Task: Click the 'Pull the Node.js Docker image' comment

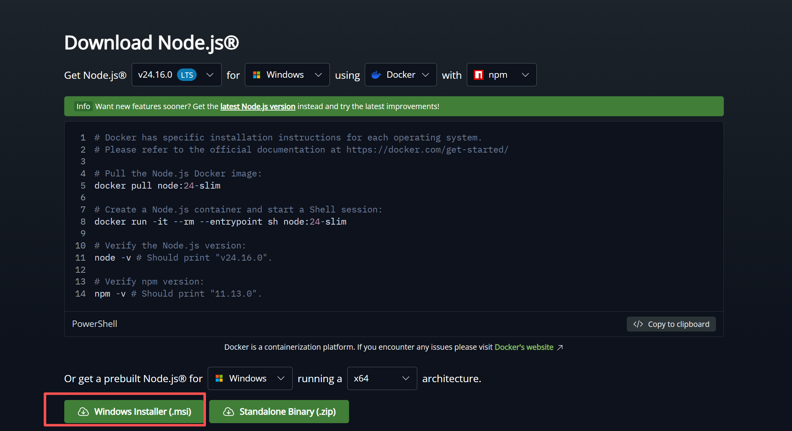Action: (x=178, y=174)
